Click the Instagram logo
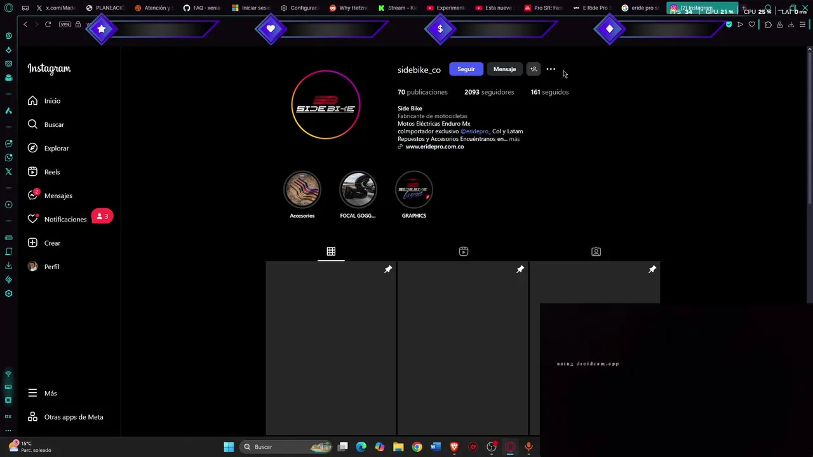 (49, 69)
